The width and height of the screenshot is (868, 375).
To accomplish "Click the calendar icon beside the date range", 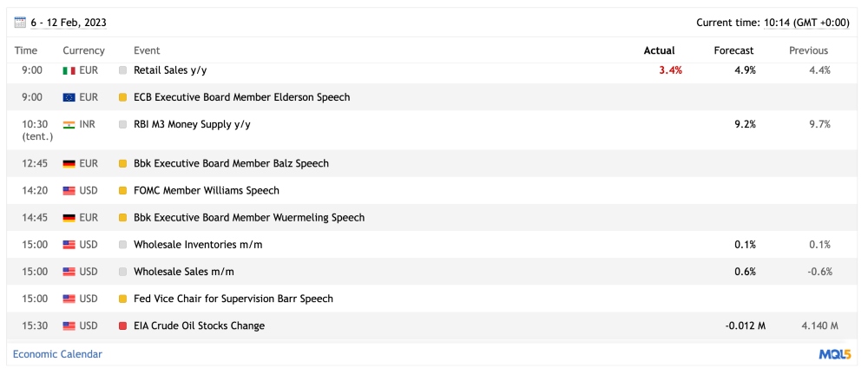I will pos(19,23).
